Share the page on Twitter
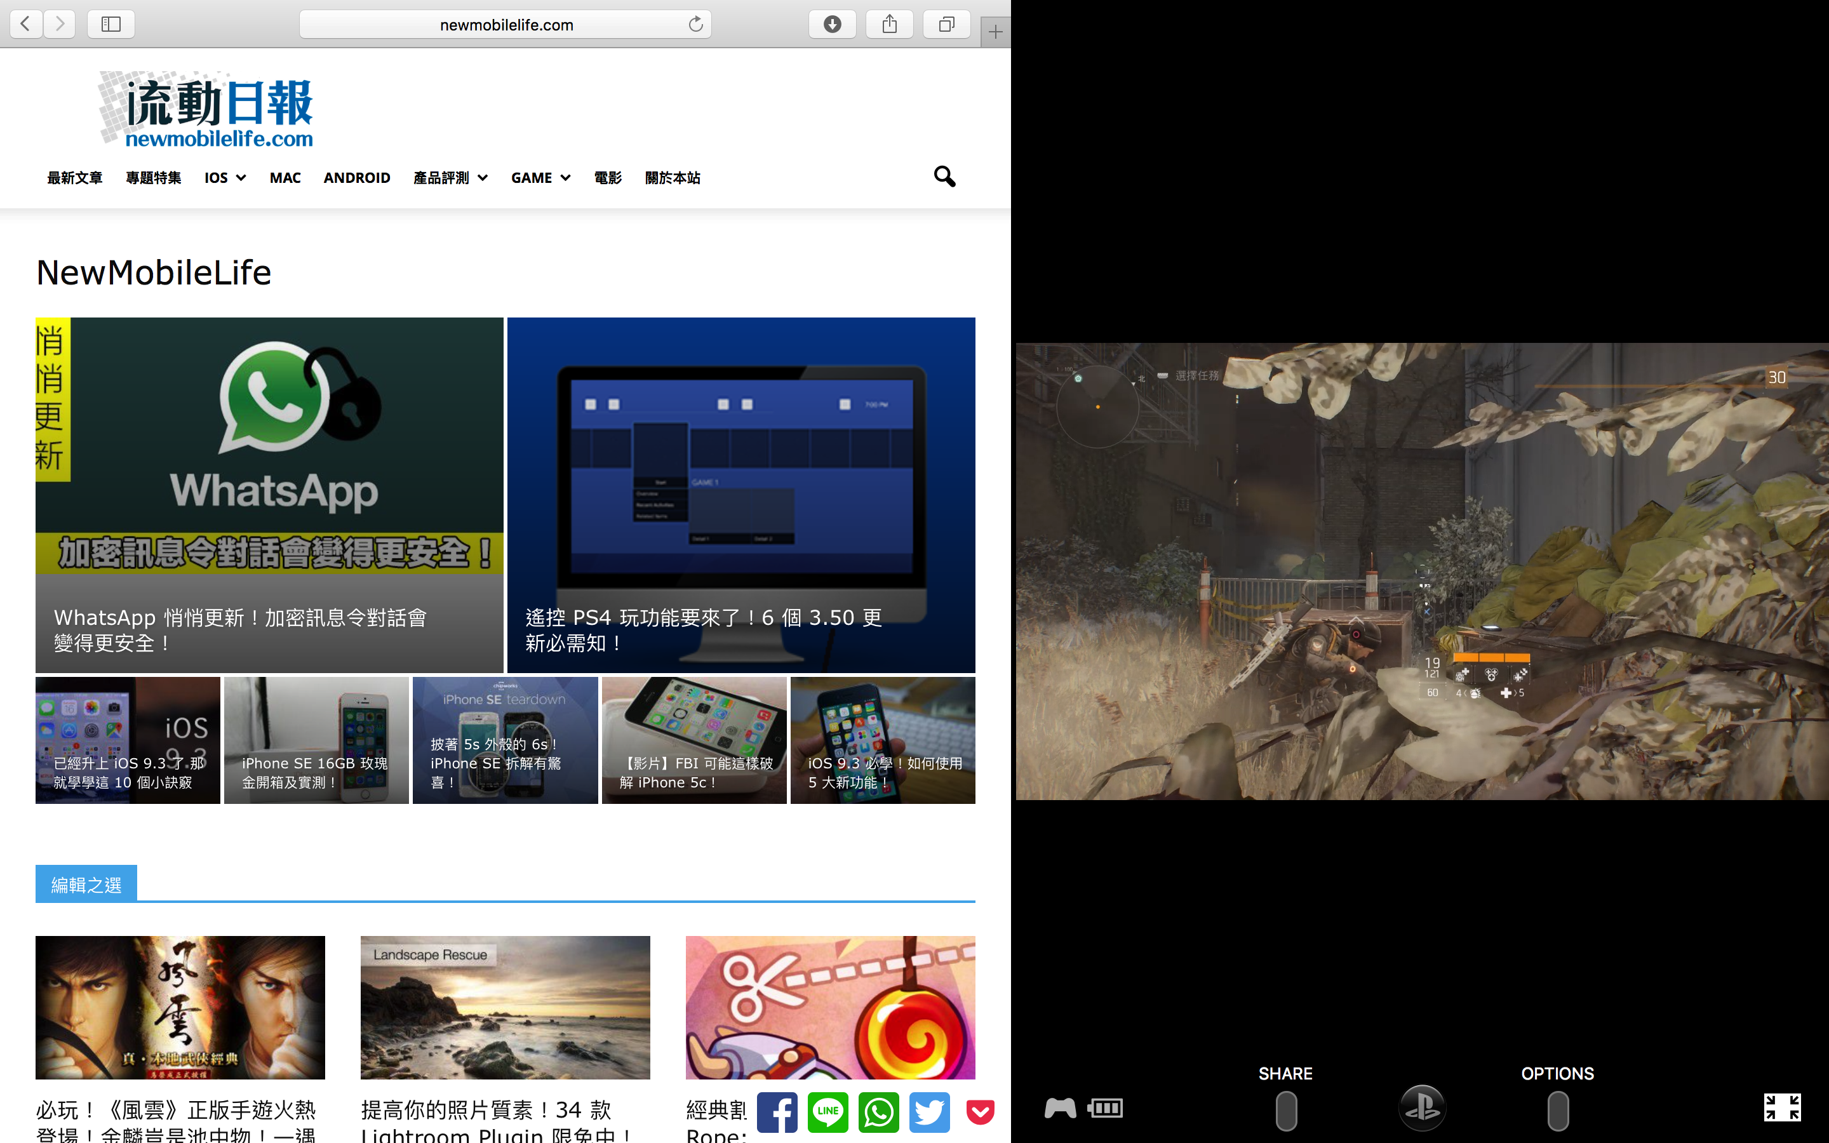The image size is (1829, 1143). (x=929, y=1112)
